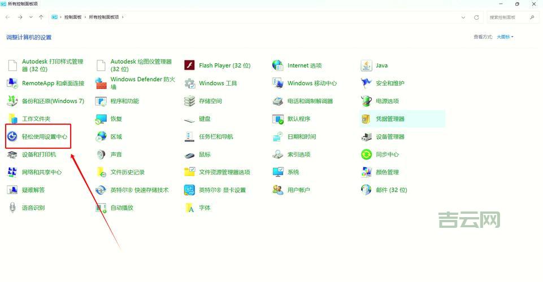Viewport: 543px width, 282px height.
Task: Open 备份和还原(Windows 7) icon
Action: pos(12,101)
